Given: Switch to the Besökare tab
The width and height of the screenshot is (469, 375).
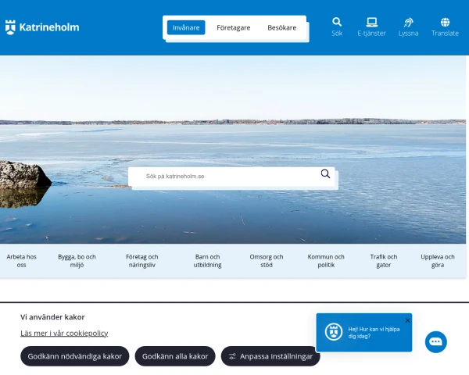Looking at the screenshot, I should [x=281, y=27].
